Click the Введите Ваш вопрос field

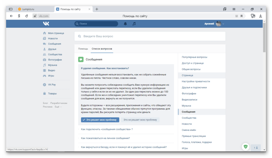[x=150, y=36]
